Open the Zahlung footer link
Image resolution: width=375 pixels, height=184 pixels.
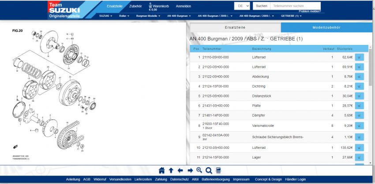161,179
